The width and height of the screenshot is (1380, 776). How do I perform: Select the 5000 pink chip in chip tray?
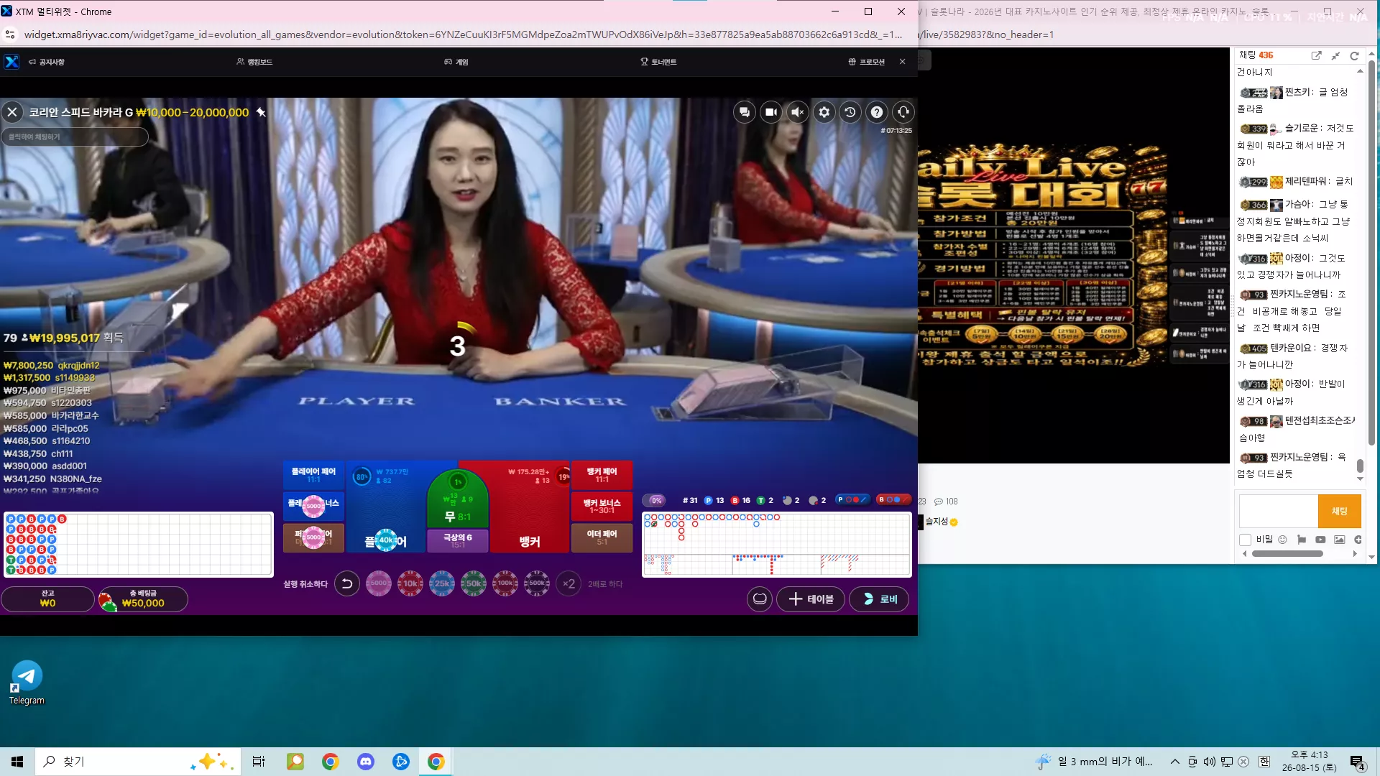click(x=379, y=583)
